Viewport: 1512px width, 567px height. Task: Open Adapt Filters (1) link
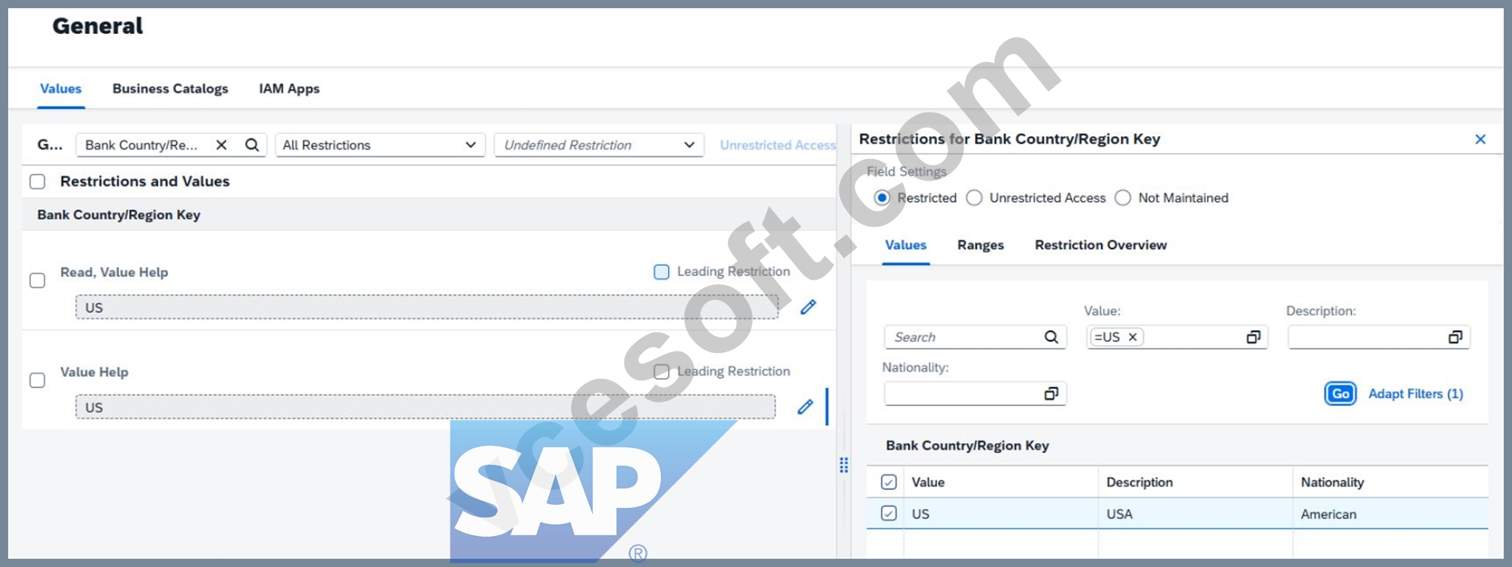(1416, 394)
